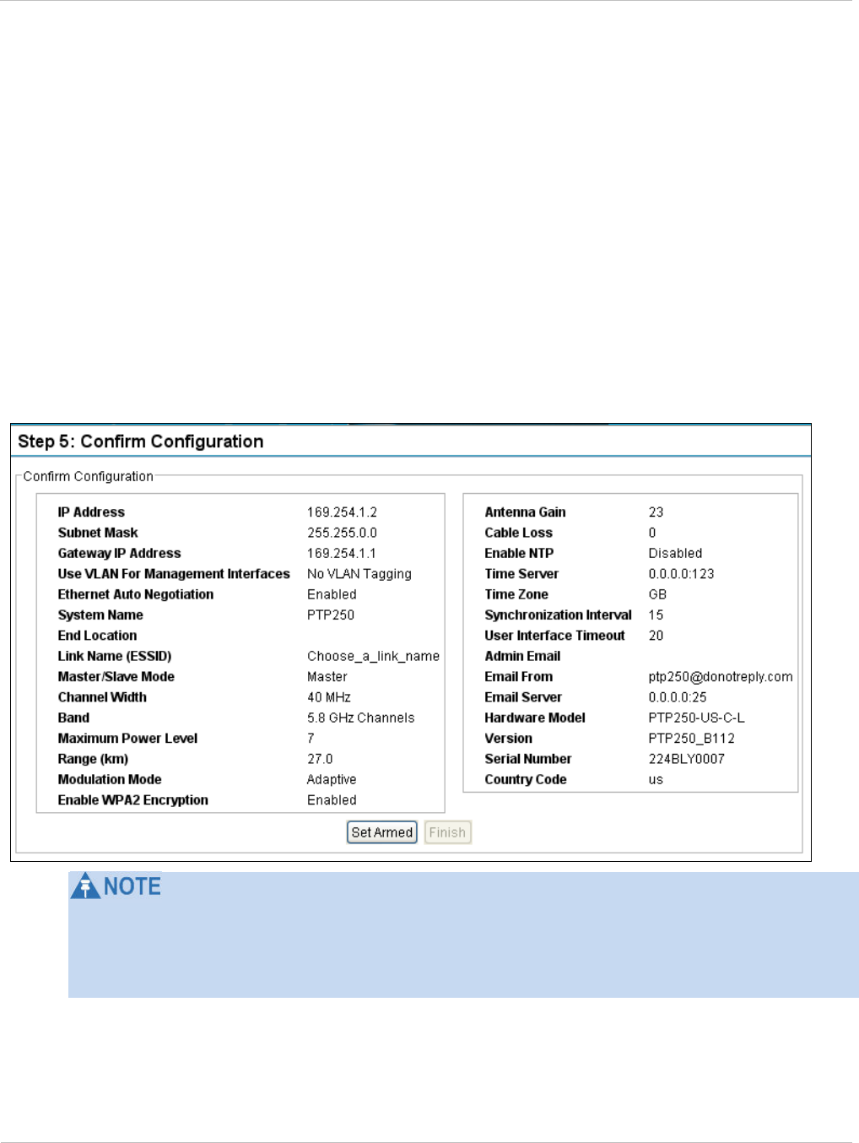
Task: Click the Use VLAN For Management Interfaces label
Action: [x=174, y=574]
